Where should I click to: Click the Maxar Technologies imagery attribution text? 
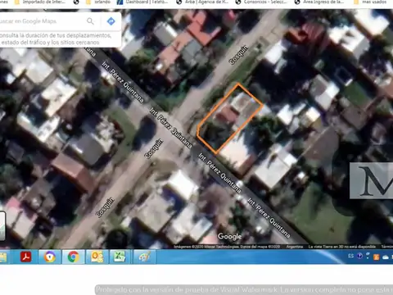(x=227, y=247)
